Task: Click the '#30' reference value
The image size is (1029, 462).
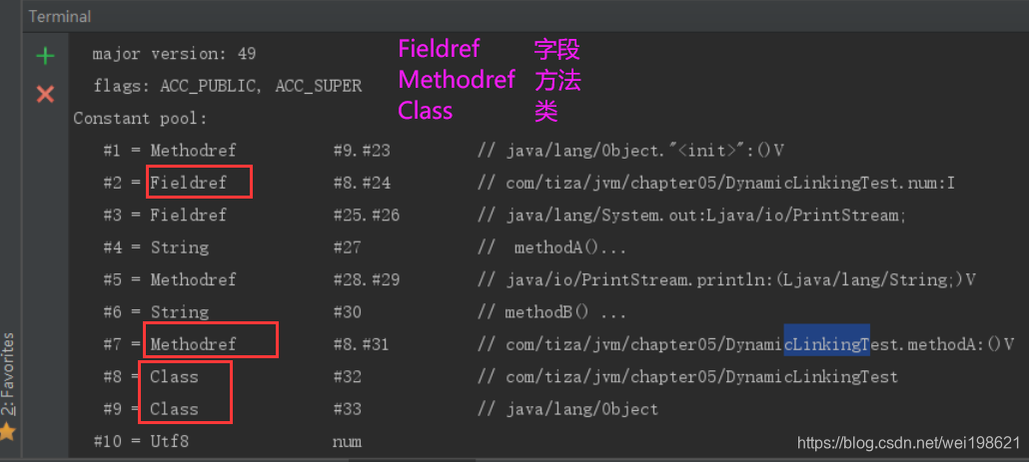Action: pyautogui.click(x=347, y=312)
